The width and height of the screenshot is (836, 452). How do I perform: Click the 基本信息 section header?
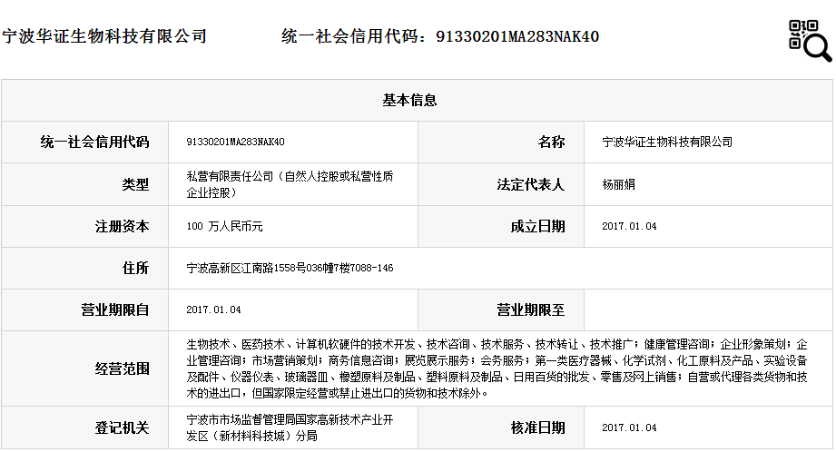click(x=409, y=100)
